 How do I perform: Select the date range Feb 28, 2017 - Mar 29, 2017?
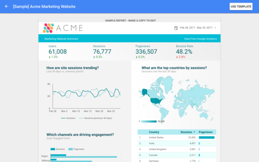point(196,28)
